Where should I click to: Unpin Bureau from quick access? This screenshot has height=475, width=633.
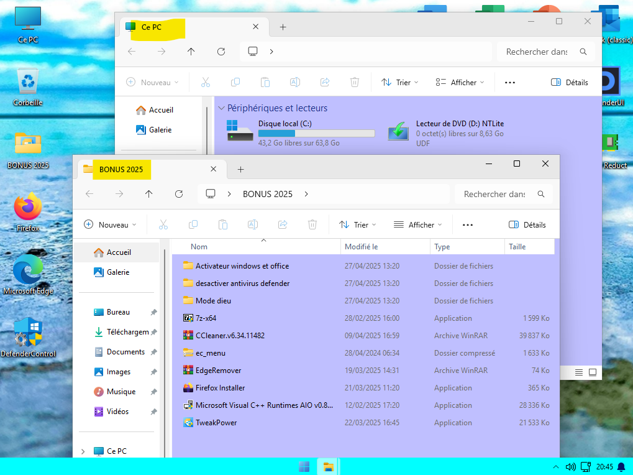(x=154, y=312)
